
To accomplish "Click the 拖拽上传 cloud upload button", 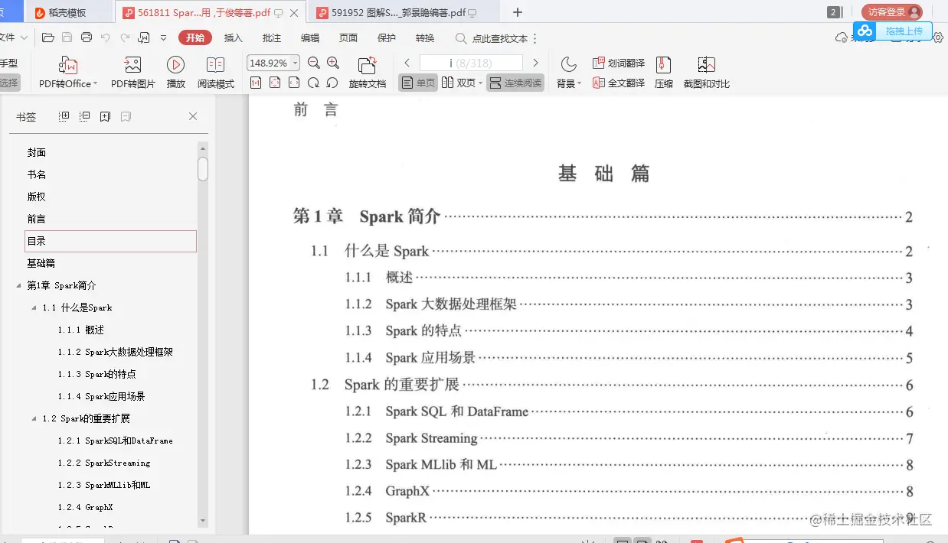I will [893, 31].
